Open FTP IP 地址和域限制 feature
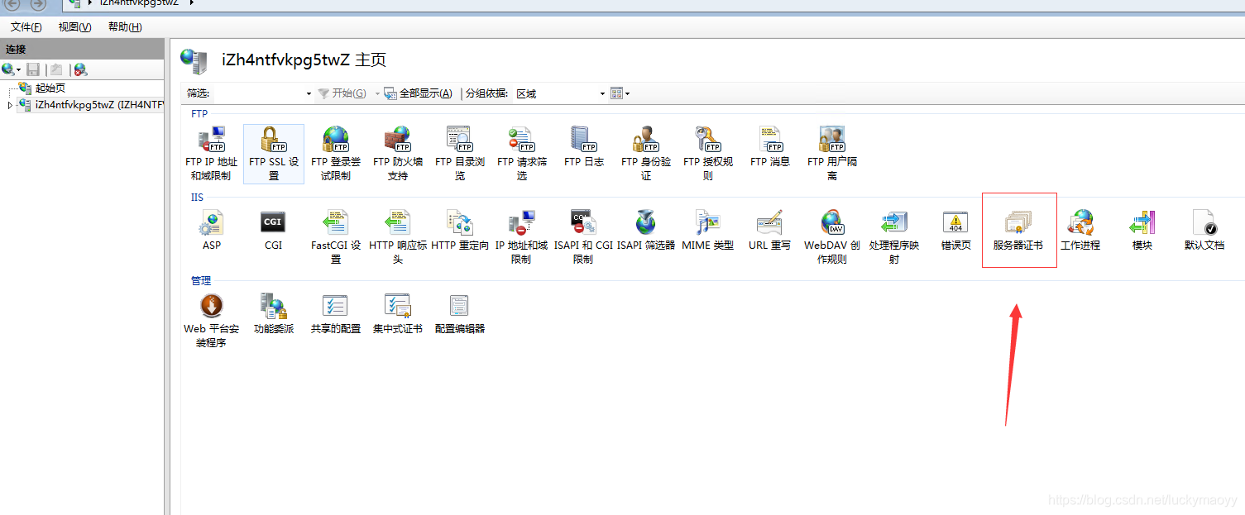 (211, 154)
